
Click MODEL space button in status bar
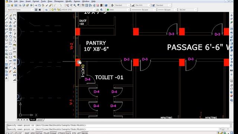[85, 133]
